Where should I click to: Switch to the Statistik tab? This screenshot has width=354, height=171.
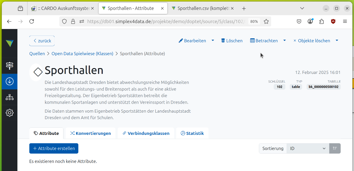192,133
